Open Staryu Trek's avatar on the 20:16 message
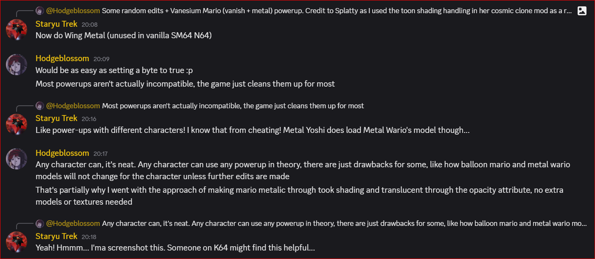Image resolution: width=595 pixels, height=259 pixels. pyautogui.click(x=17, y=124)
